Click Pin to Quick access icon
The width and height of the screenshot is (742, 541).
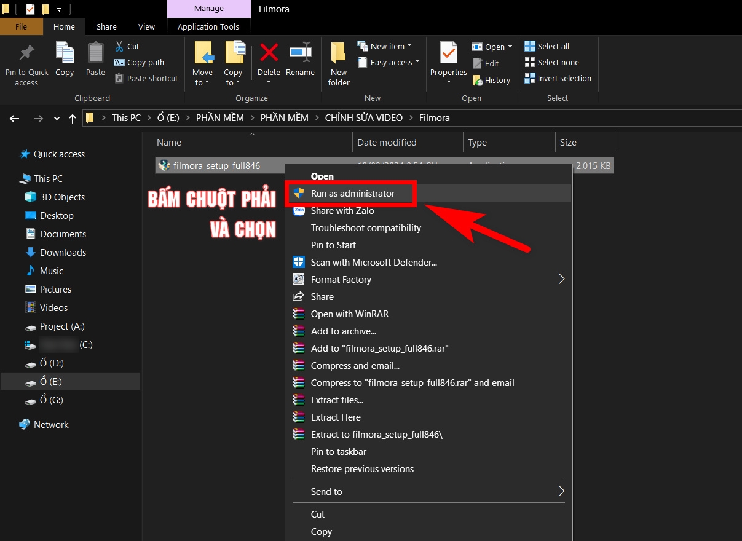coord(26,53)
